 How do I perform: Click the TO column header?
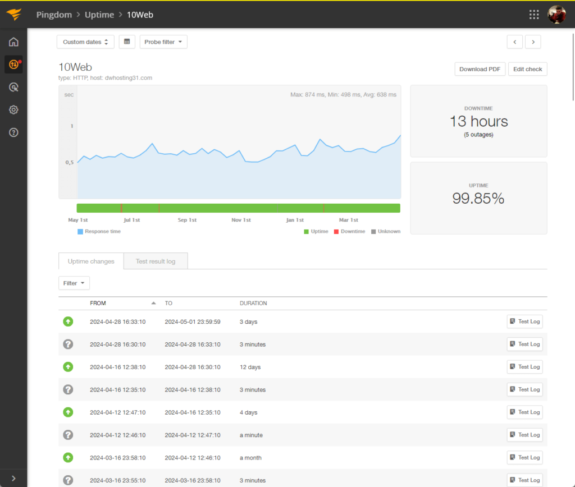click(168, 303)
